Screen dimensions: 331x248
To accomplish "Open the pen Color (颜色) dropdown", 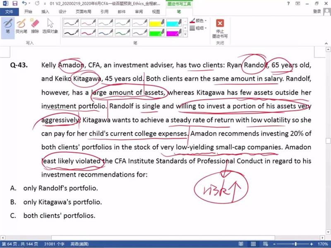I will (x=199, y=21).
